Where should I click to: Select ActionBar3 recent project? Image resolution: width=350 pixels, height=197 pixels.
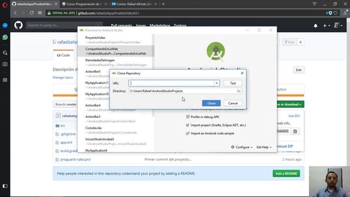[115, 119]
